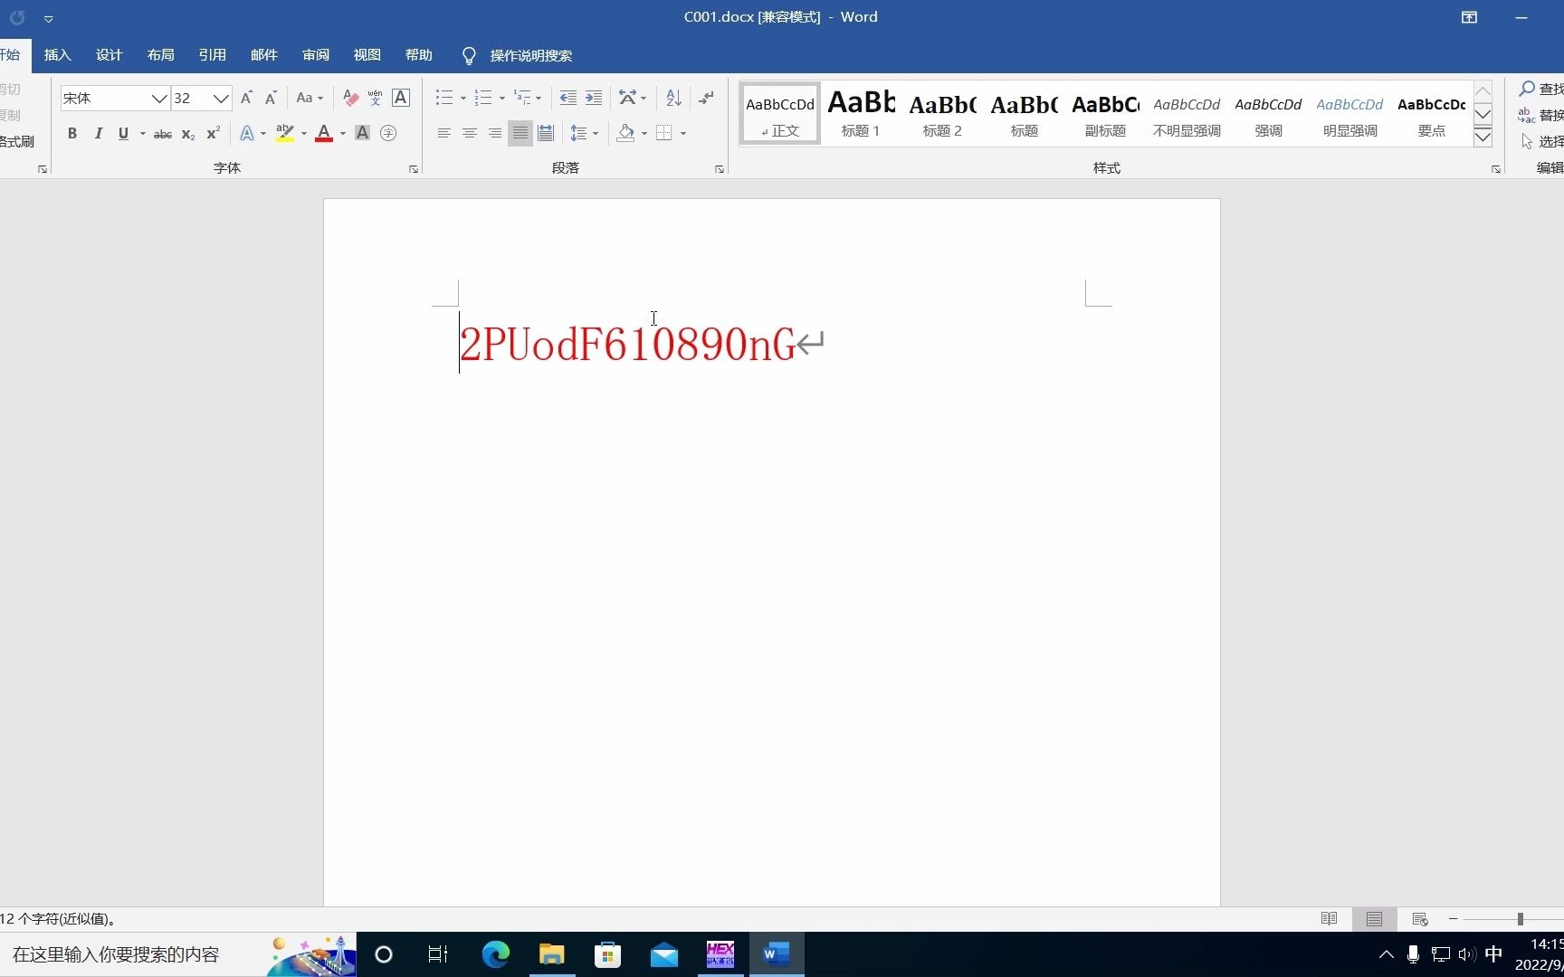Apply the enclosed character icon
Viewport: 1564px width, 977px height.
point(388,134)
